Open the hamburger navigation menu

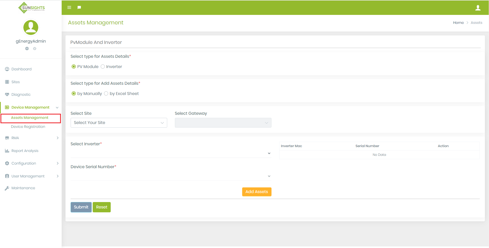coord(69,7)
